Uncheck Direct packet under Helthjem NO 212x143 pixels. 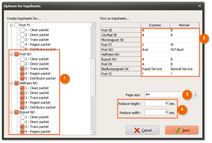pos(22,93)
